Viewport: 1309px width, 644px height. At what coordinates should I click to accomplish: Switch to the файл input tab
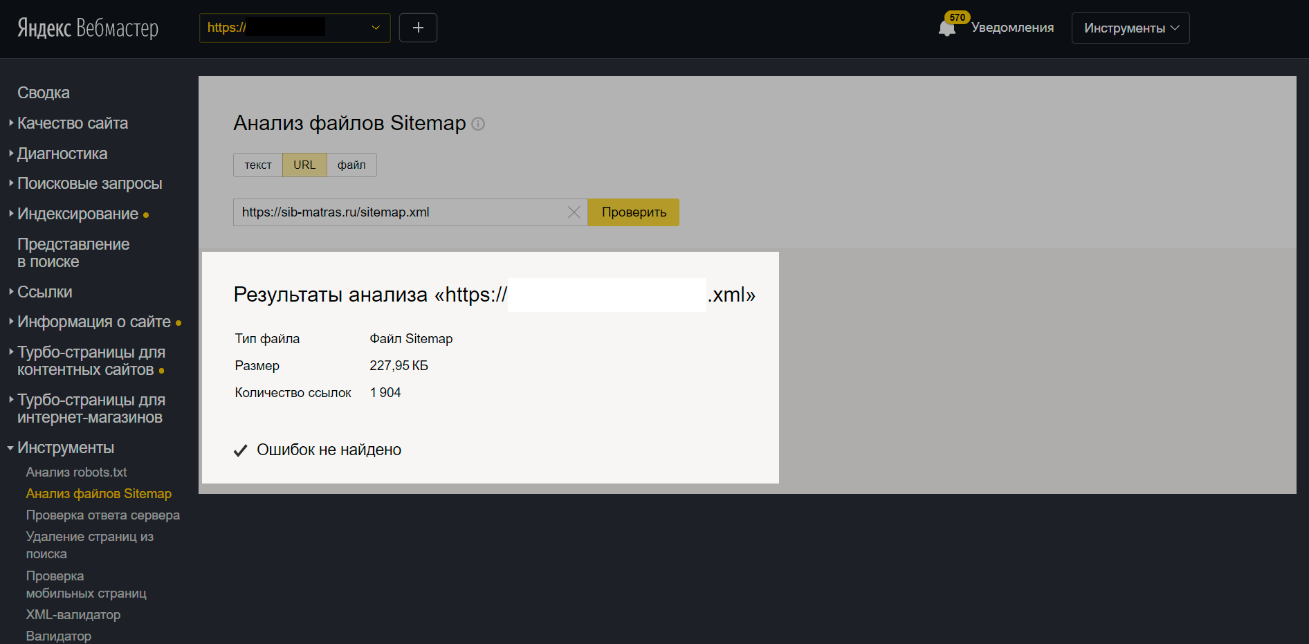coord(351,165)
